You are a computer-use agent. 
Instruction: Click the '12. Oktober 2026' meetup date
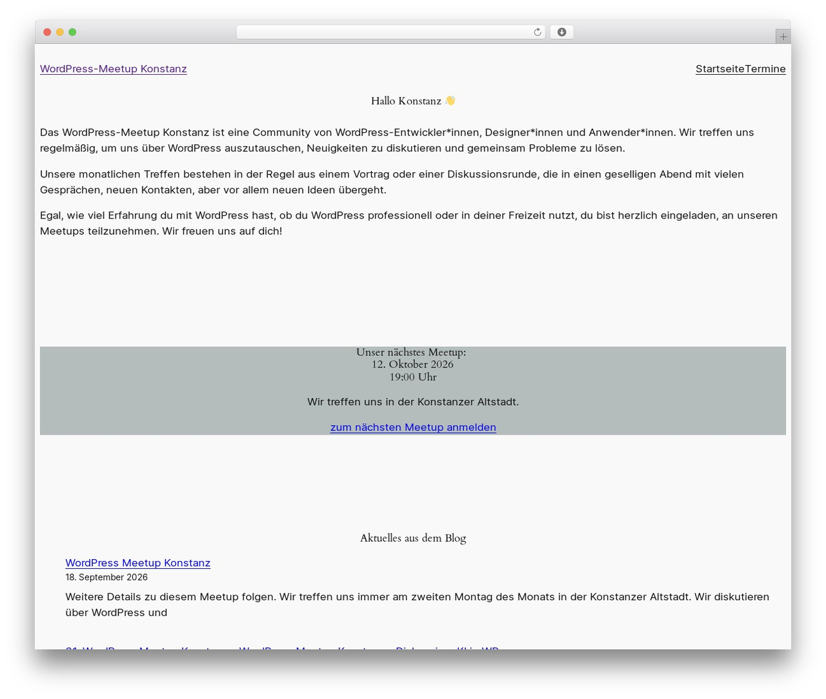pos(413,364)
